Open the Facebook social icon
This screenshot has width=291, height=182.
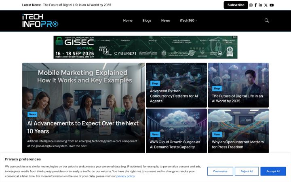255,5
